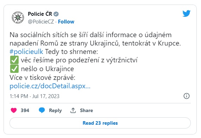Viewport: 201px width, 138px height.
Task: Like the tweet with the heart icon
Action: pos(14,110)
